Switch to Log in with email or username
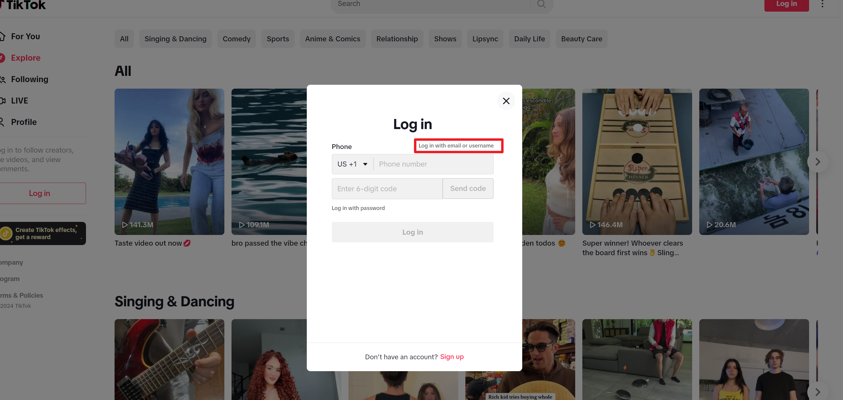Image resolution: width=843 pixels, height=400 pixels. (x=456, y=145)
